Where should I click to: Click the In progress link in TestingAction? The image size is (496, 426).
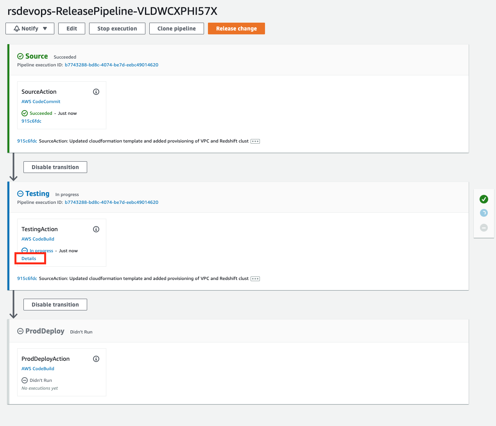[x=41, y=251]
